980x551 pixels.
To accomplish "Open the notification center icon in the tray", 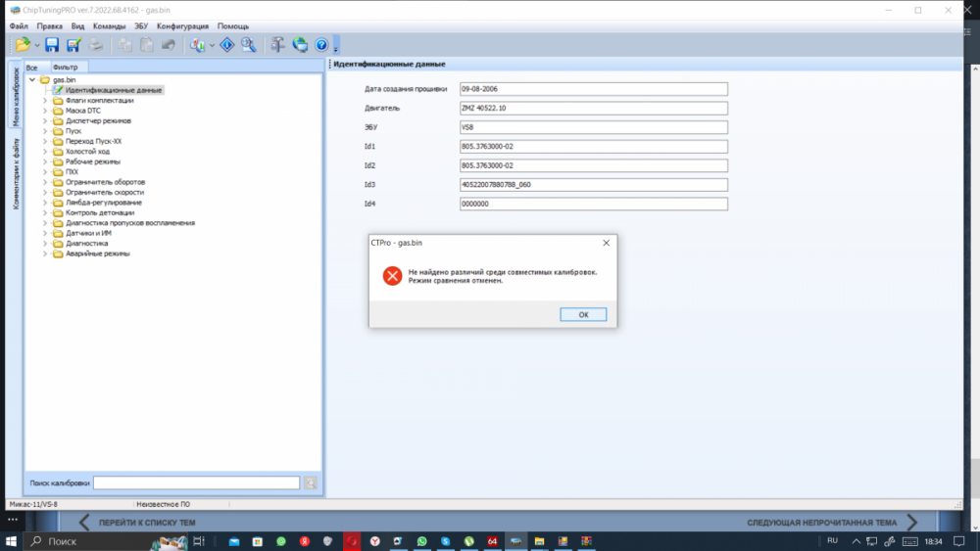I will click(959, 541).
